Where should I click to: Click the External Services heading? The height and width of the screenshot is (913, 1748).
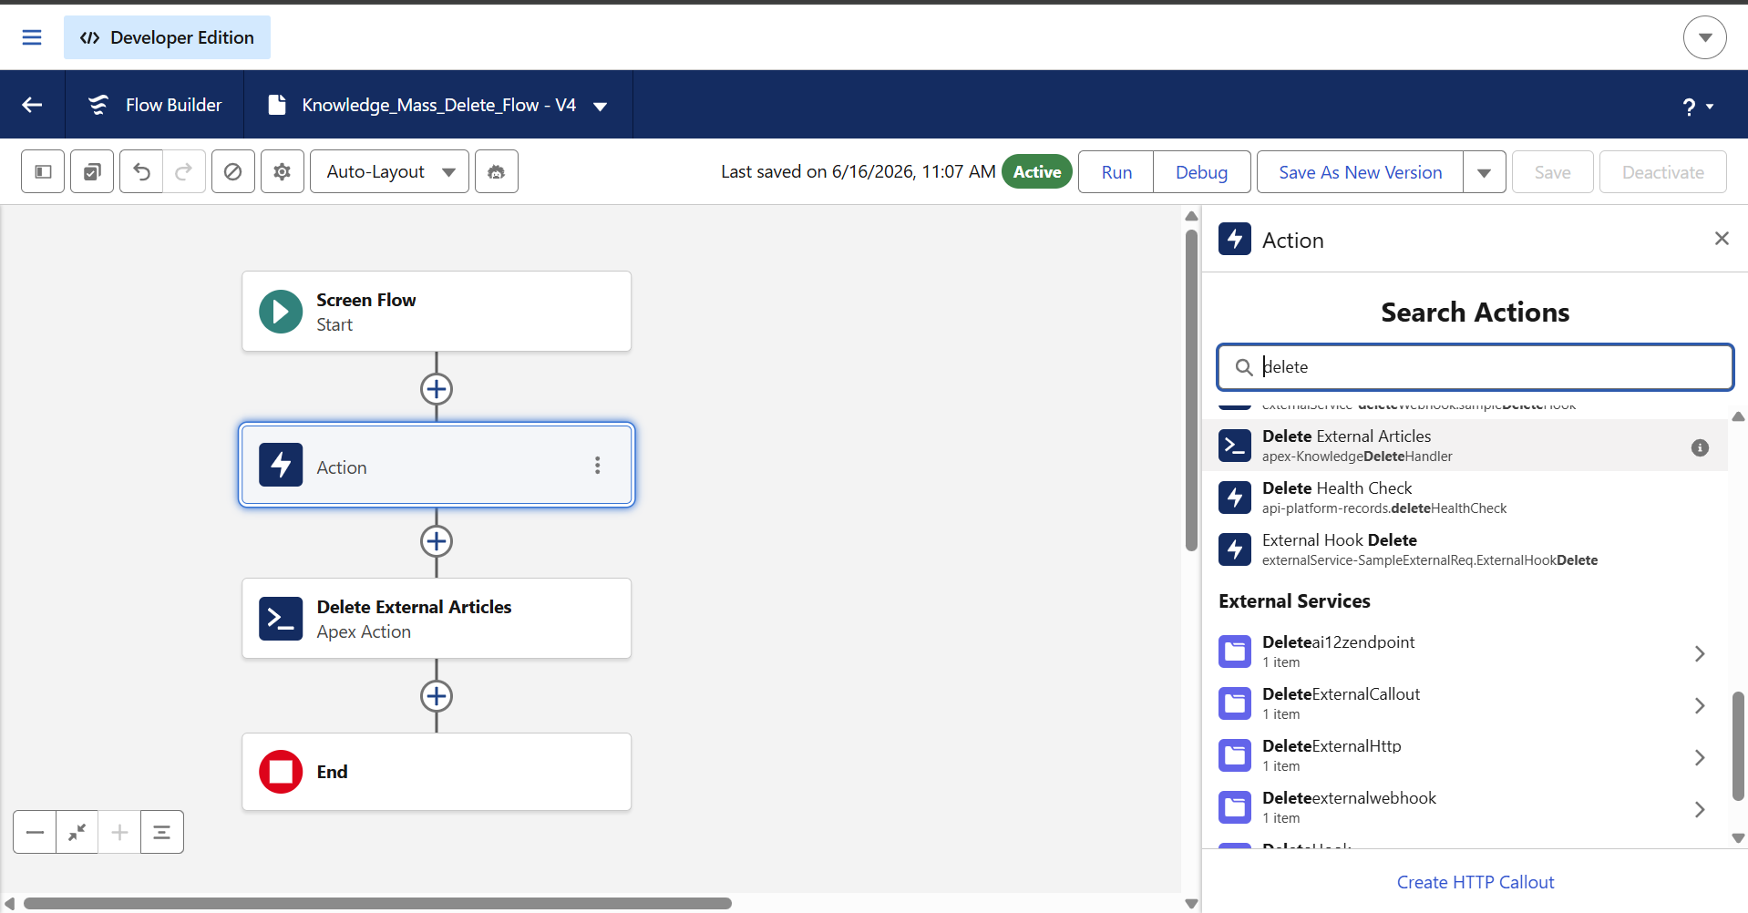pyautogui.click(x=1294, y=601)
